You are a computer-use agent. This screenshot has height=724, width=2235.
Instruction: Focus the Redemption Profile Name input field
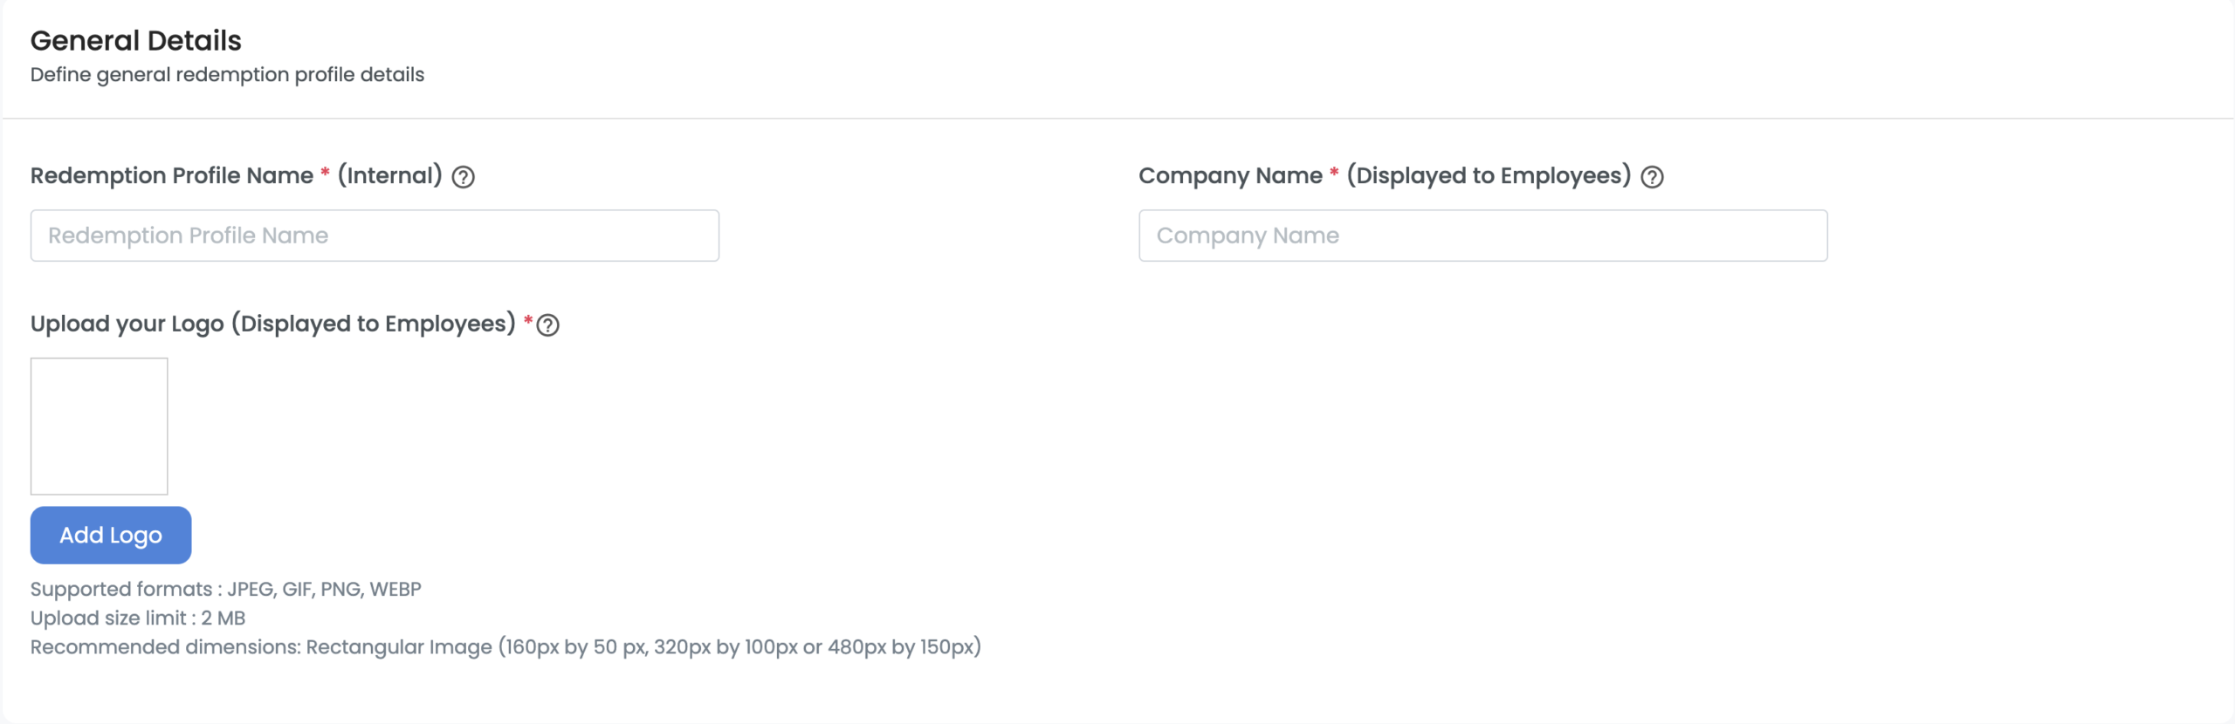tap(375, 236)
